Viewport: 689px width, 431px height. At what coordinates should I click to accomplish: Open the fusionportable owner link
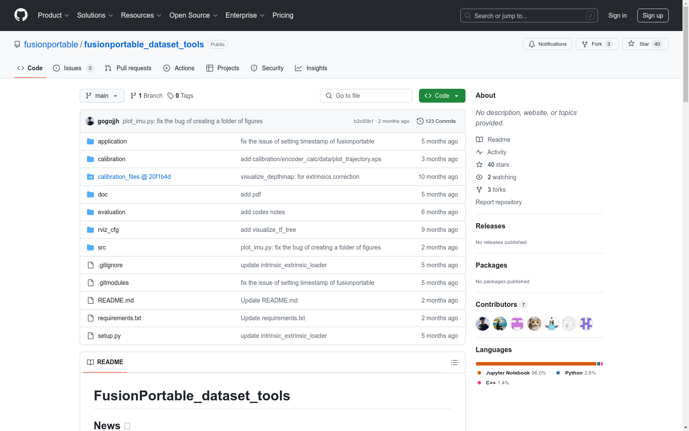pos(51,44)
